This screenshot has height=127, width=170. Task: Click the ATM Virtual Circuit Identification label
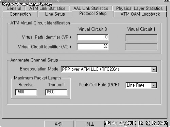40,23
